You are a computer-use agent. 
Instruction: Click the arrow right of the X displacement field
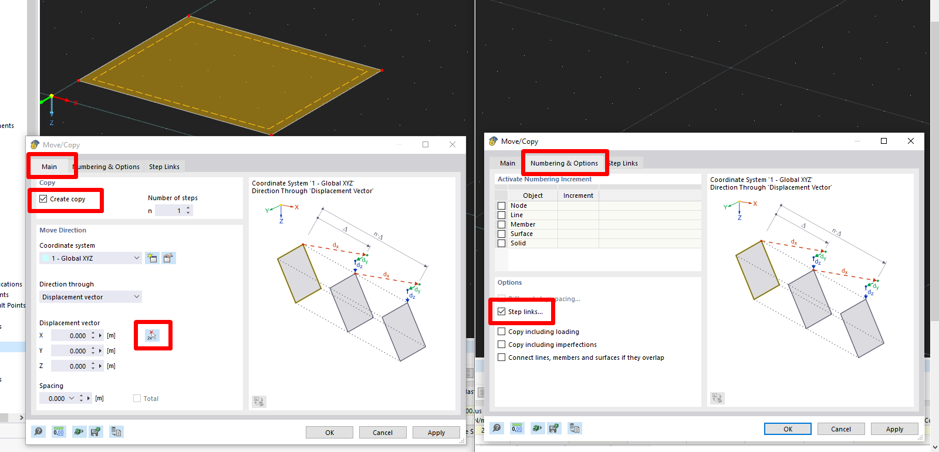[100, 336]
